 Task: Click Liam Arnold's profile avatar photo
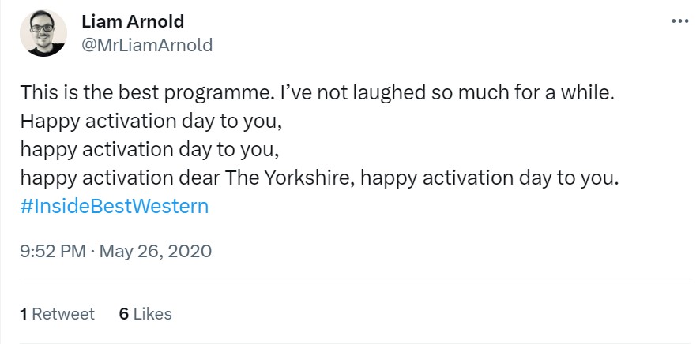(x=43, y=32)
